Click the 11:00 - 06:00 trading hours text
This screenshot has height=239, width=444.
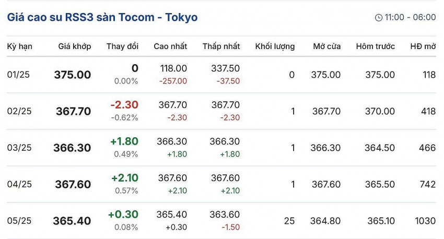[x=410, y=17]
